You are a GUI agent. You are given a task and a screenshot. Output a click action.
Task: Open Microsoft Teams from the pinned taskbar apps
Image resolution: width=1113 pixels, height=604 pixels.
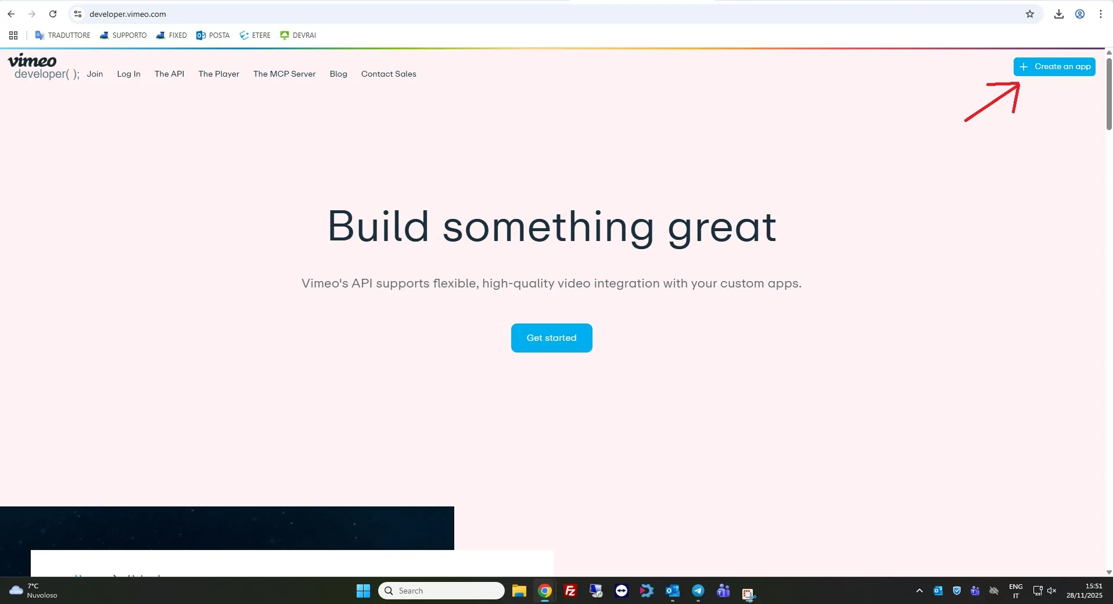click(x=724, y=591)
